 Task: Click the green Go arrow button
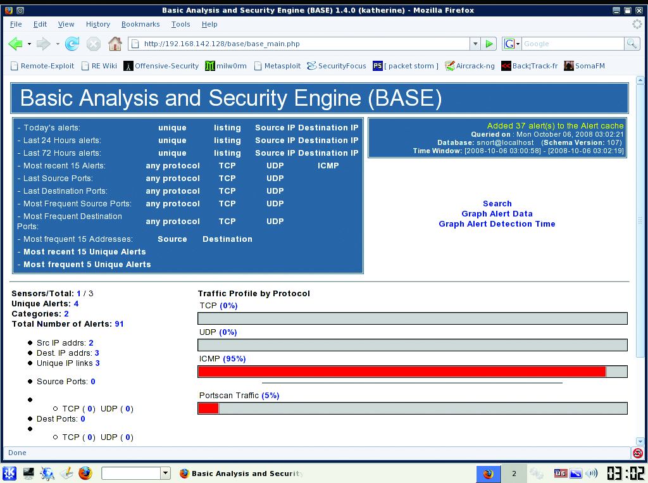(x=489, y=44)
